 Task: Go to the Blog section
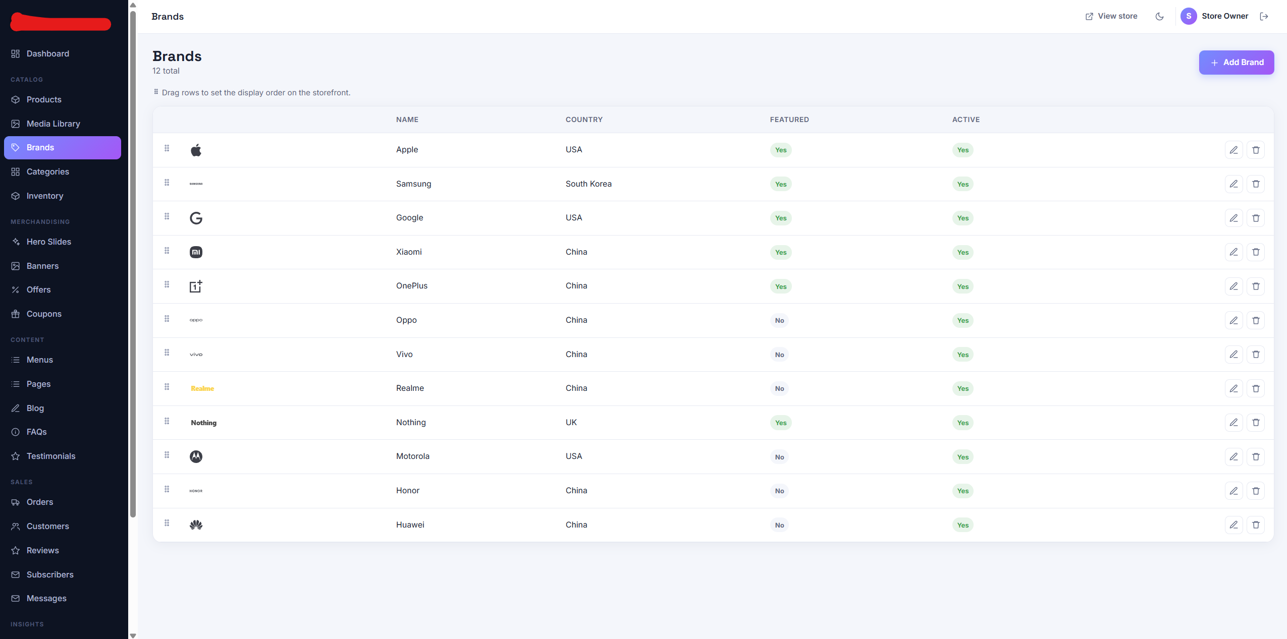tap(63, 409)
